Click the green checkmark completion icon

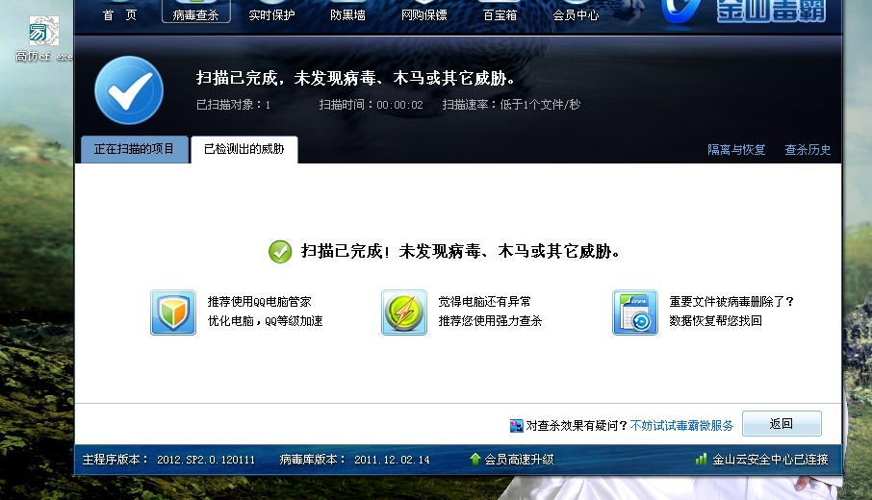280,252
